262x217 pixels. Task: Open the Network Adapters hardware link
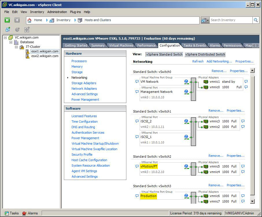pos(84,89)
